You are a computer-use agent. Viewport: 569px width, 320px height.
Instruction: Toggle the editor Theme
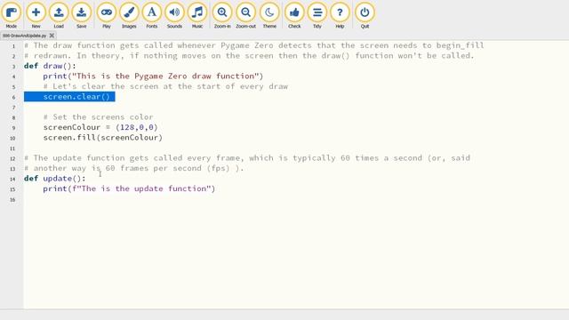pyautogui.click(x=269, y=15)
